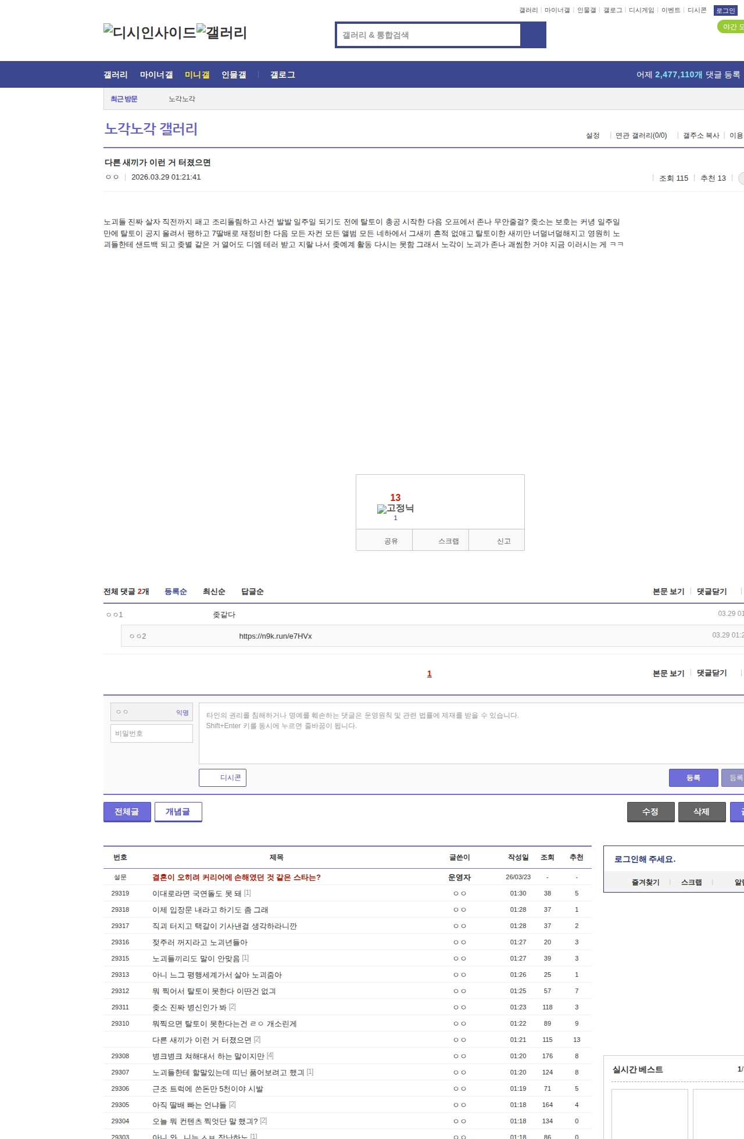Screen dimensions: 744x1139
Task: Sort comments by 답글순
Action: tap(252, 592)
